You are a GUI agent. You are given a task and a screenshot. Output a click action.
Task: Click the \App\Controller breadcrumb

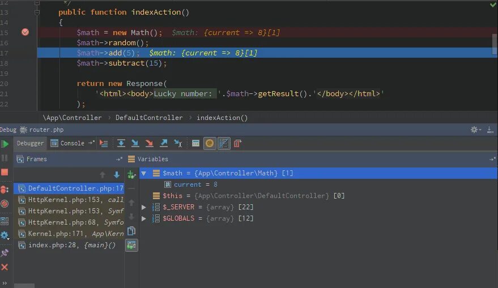[x=72, y=118]
